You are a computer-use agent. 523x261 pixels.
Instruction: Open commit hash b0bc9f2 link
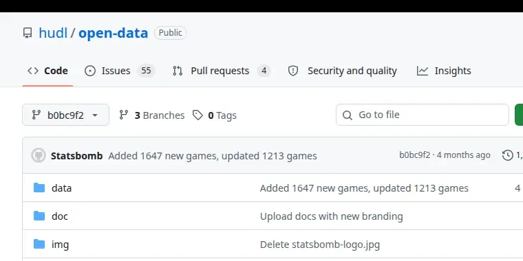point(414,155)
